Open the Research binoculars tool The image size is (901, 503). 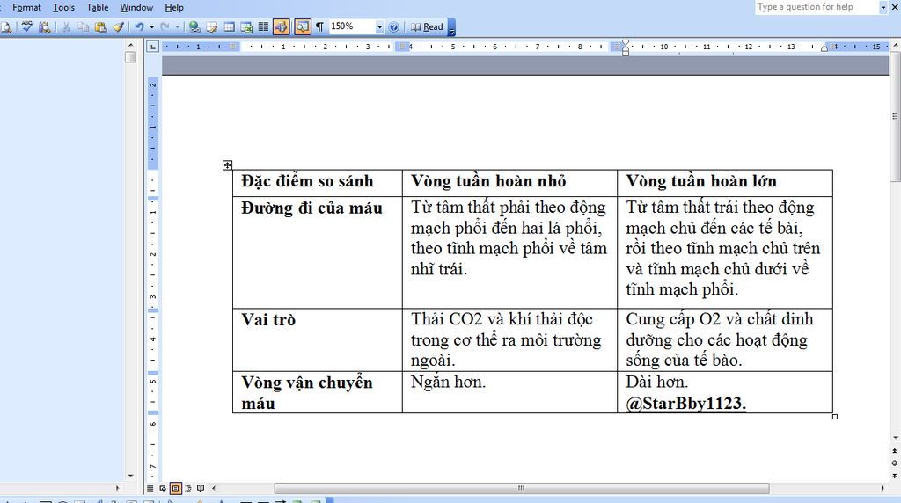44,26
